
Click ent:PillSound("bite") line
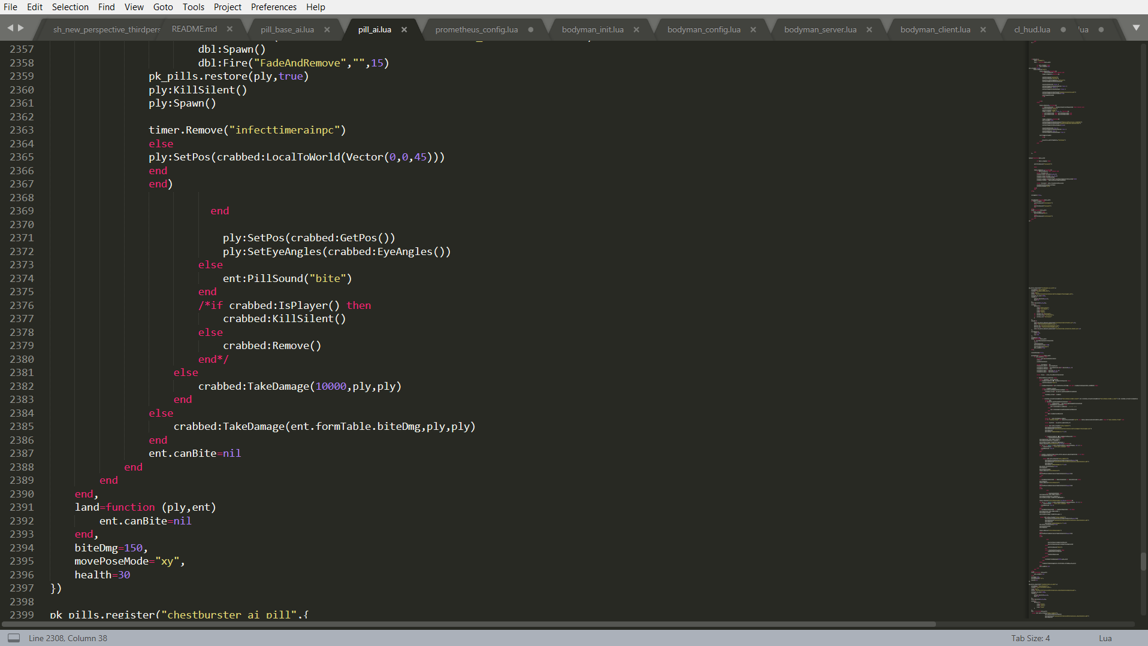click(288, 278)
